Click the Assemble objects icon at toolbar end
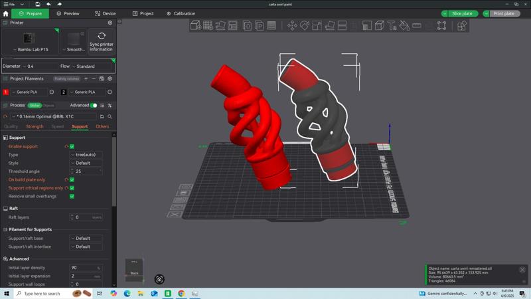Image resolution: width=531 pixels, height=299 pixels. coord(462,25)
